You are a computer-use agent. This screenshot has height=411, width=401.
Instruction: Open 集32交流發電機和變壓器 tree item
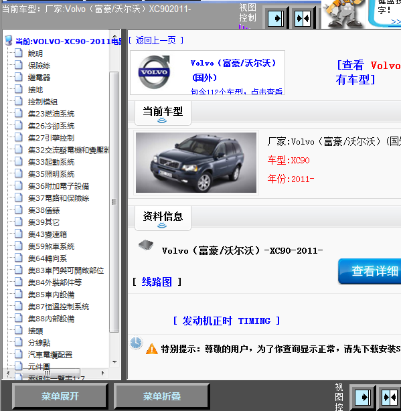click(68, 150)
